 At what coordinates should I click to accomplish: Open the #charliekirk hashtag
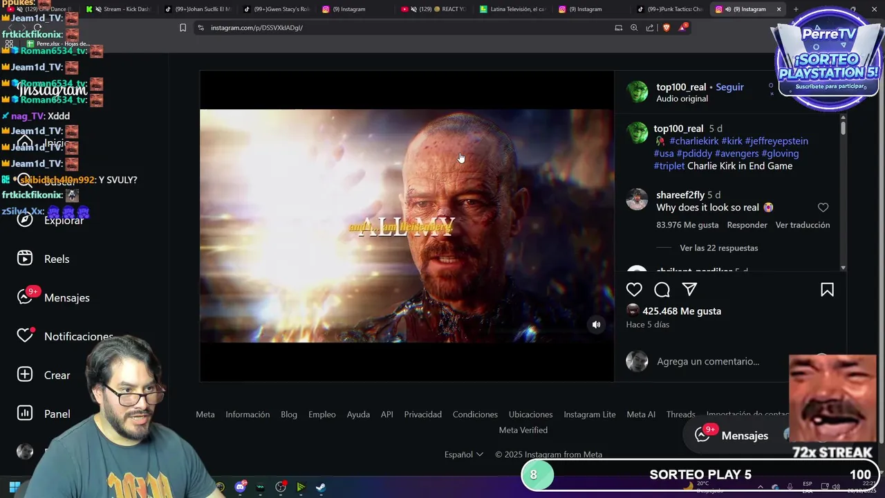click(x=693, y=141)
